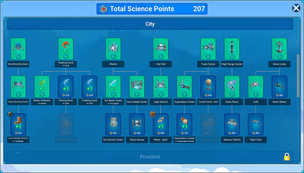The image size is (304, 173).
Task: Click the Province padlock icon
Action: 286,157
